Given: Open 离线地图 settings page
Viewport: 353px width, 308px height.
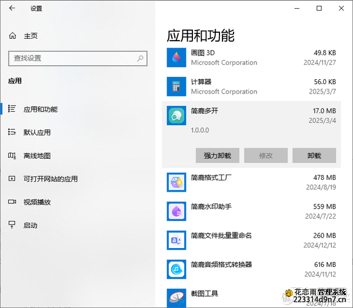Looking at the screenshot, I should click(x=37, y=156).
